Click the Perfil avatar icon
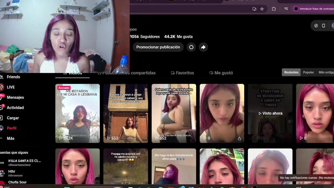Image resolution: width=334 pixels, height=188 pixels. pyautogui.click(x=2, y=128)
